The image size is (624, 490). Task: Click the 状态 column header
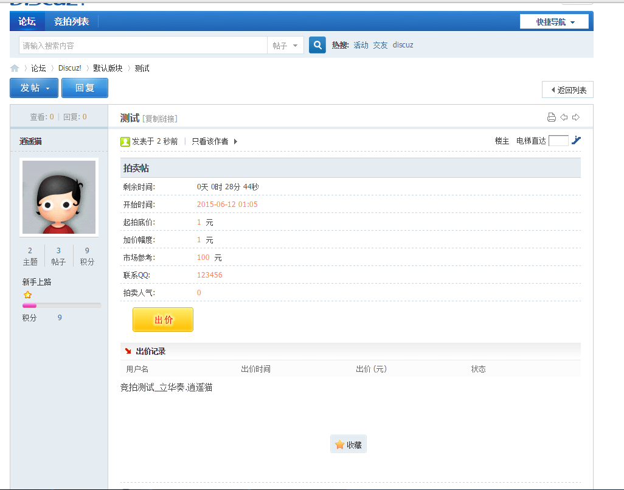(x=479, y=369)
